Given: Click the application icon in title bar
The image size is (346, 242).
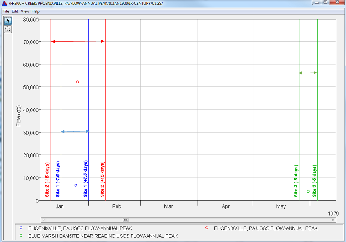Looking at the screenshot, I should point(5,3).
